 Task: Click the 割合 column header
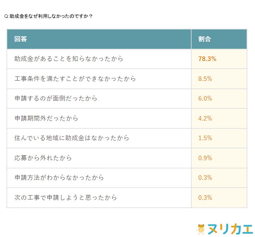204,39
